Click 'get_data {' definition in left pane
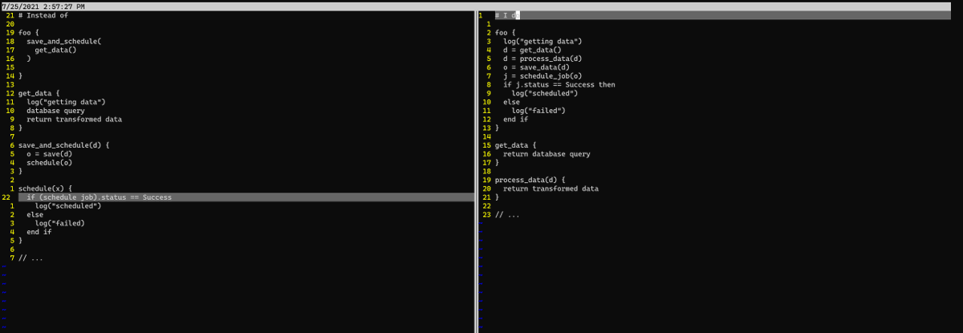The image size is (963, 333). 39,93
